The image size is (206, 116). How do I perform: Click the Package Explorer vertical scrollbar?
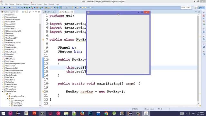pos(40,62)
